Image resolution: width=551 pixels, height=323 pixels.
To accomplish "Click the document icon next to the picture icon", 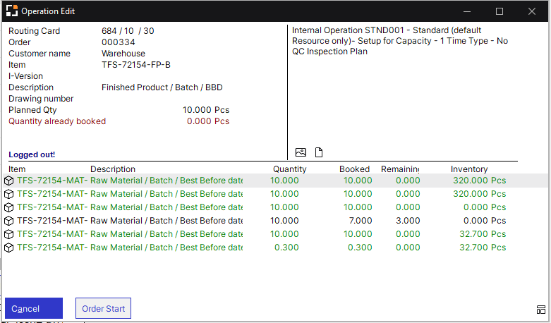I will click(x=318, y=152).
